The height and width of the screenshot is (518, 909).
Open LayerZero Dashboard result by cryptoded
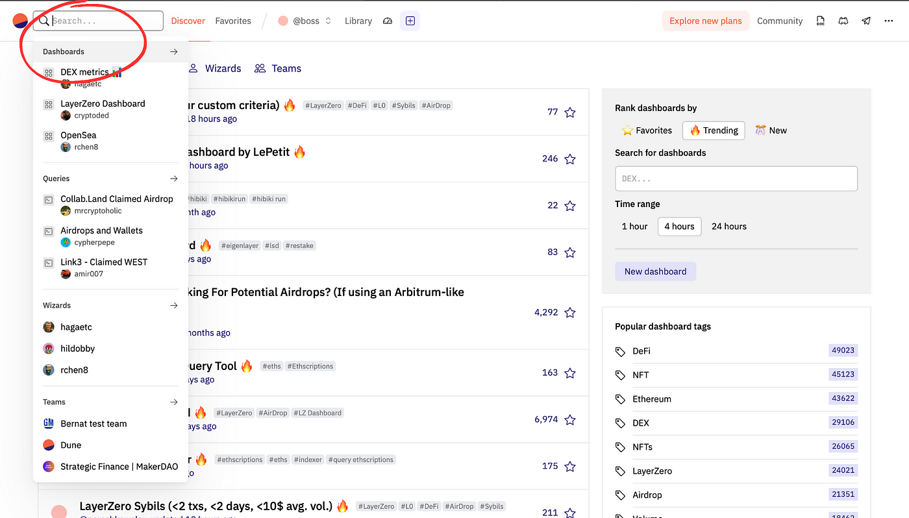pyautogui.click(x=110, y=109)
